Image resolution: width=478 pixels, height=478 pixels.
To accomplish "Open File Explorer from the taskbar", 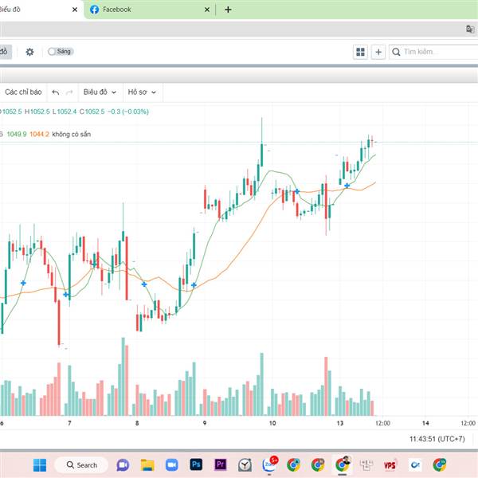I will (147, 465).
